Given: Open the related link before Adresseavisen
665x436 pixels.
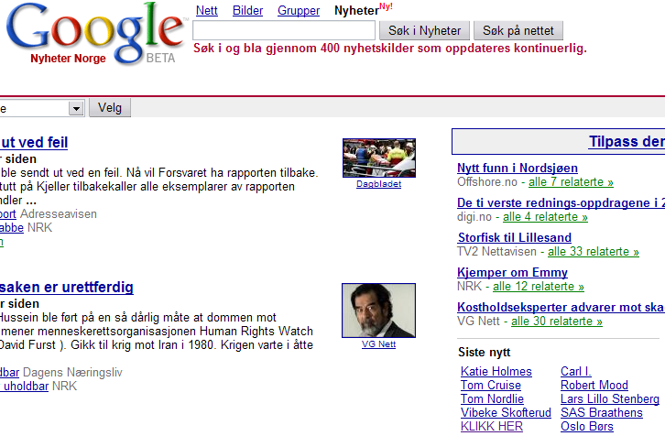Looking at the screenshot, I should coord(8,213).
